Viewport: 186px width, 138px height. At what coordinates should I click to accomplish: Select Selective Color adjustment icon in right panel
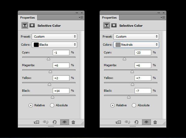pyautogui.click(x=107, y=25)
